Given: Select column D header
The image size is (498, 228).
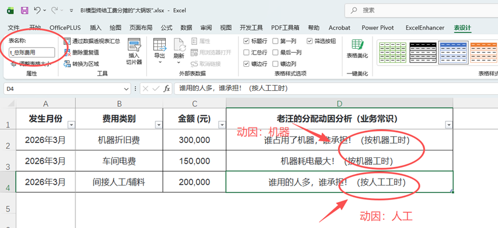Looking at the screenshot, I should tap(340, 103).
